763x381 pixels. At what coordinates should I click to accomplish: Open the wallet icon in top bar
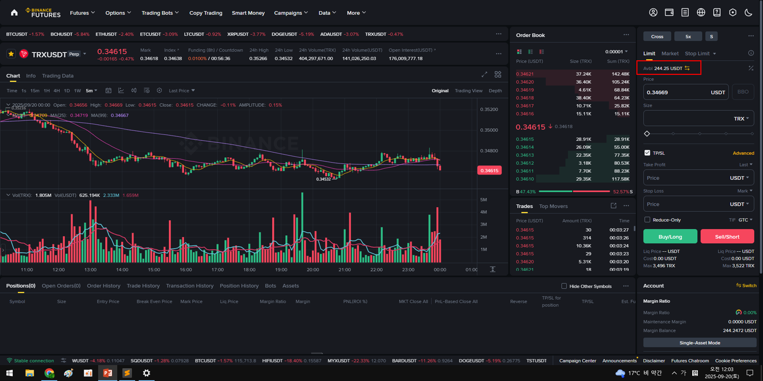click(x=669, y=13)
